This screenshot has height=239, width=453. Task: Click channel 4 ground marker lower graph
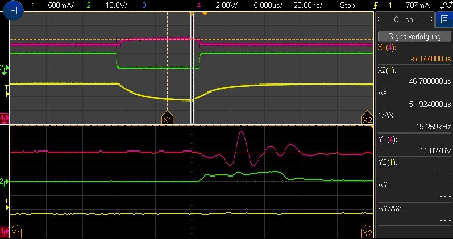point(5,231)
